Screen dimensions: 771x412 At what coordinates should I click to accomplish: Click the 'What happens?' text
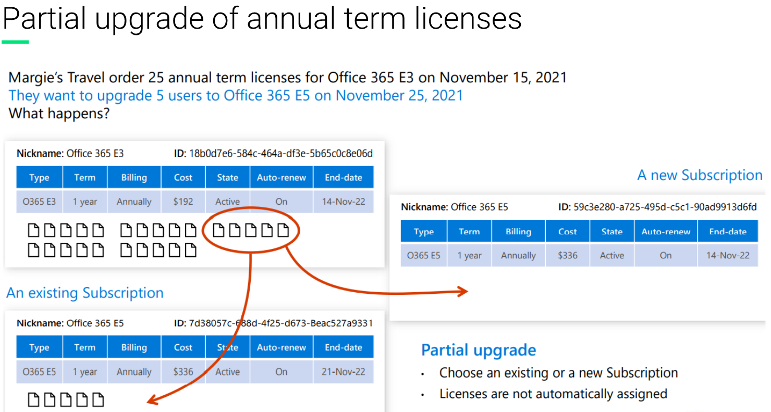click(59, 113)
